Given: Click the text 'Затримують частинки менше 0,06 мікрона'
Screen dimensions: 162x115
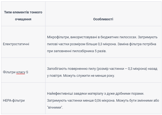Looking at the screenshot, I should click(x=81, y=101).
